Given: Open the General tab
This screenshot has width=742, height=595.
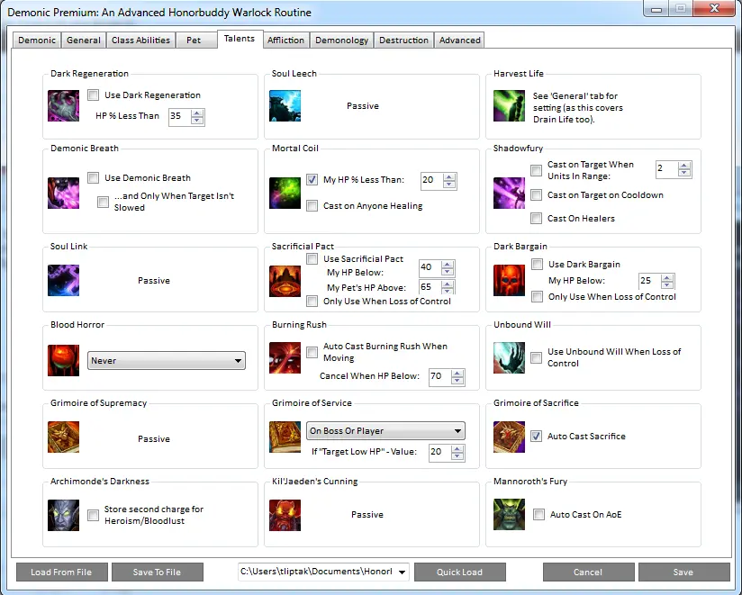Looking at the screenshot, I should coord(83,41).
